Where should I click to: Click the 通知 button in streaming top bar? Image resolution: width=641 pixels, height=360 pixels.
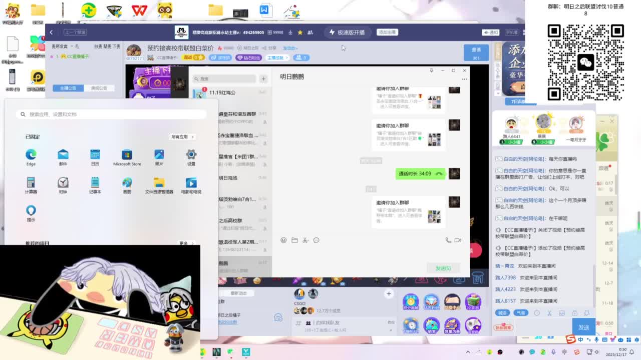click(490, 32)
